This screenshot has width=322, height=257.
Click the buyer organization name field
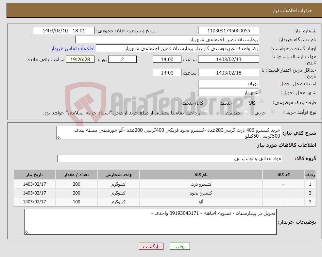tap(167, 40)
